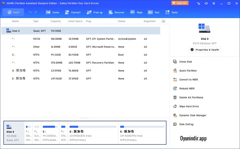Click the AOMEI app logo in title bar
The width and height of the screenshot is (240, 149).
point(3,3)
